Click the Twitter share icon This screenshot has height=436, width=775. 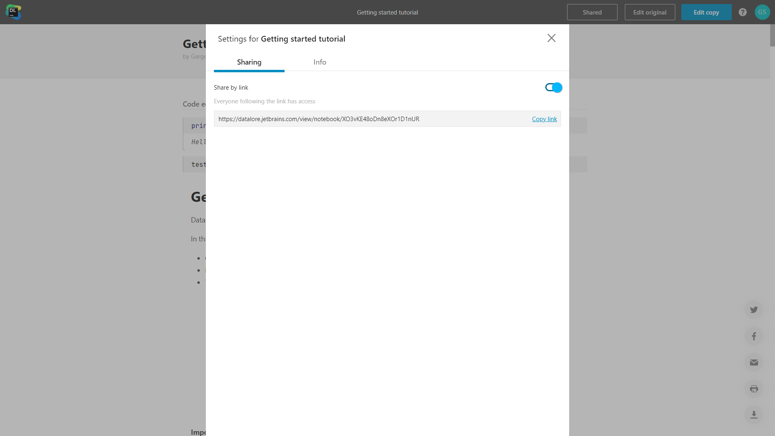[x=754, y=309]
